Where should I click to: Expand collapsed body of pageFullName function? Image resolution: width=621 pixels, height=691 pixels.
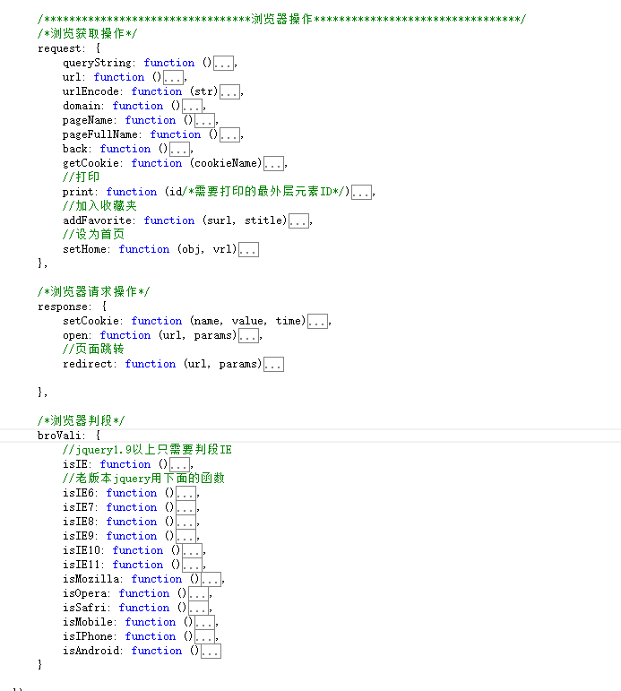[229, 135]
